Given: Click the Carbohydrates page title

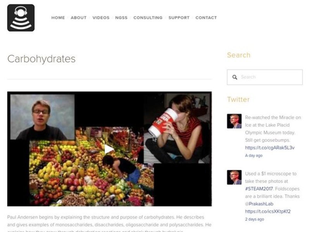Looking at the screenshot, I should click(41, 59).
